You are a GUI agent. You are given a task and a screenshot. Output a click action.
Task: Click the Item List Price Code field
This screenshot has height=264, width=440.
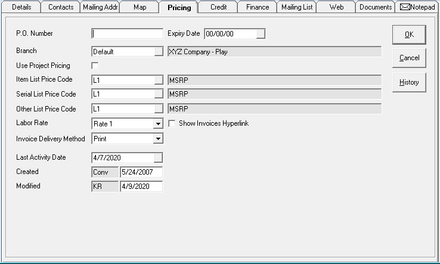(123, 80)
